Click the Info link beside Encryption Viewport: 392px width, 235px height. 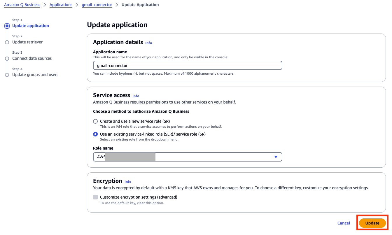(x=128, y=182)
